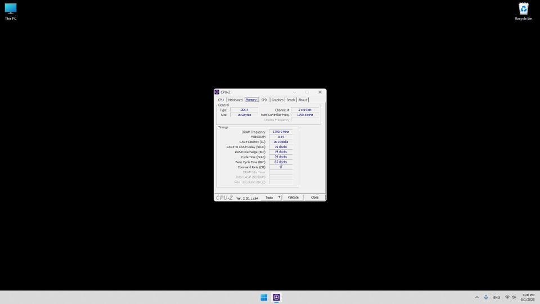This screenshot has width=540, height=304.
Task: Open the clock and date panel
Action: pyautogui.click(x=528, y=297)
